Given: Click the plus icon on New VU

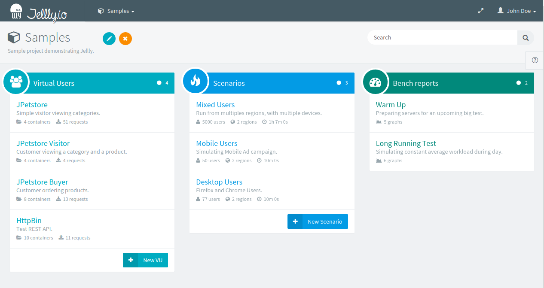Looking at the screenshot, I should tap(130, 260).
